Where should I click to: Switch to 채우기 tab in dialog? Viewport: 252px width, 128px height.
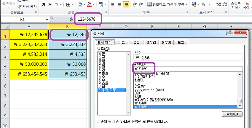point(166,42)
